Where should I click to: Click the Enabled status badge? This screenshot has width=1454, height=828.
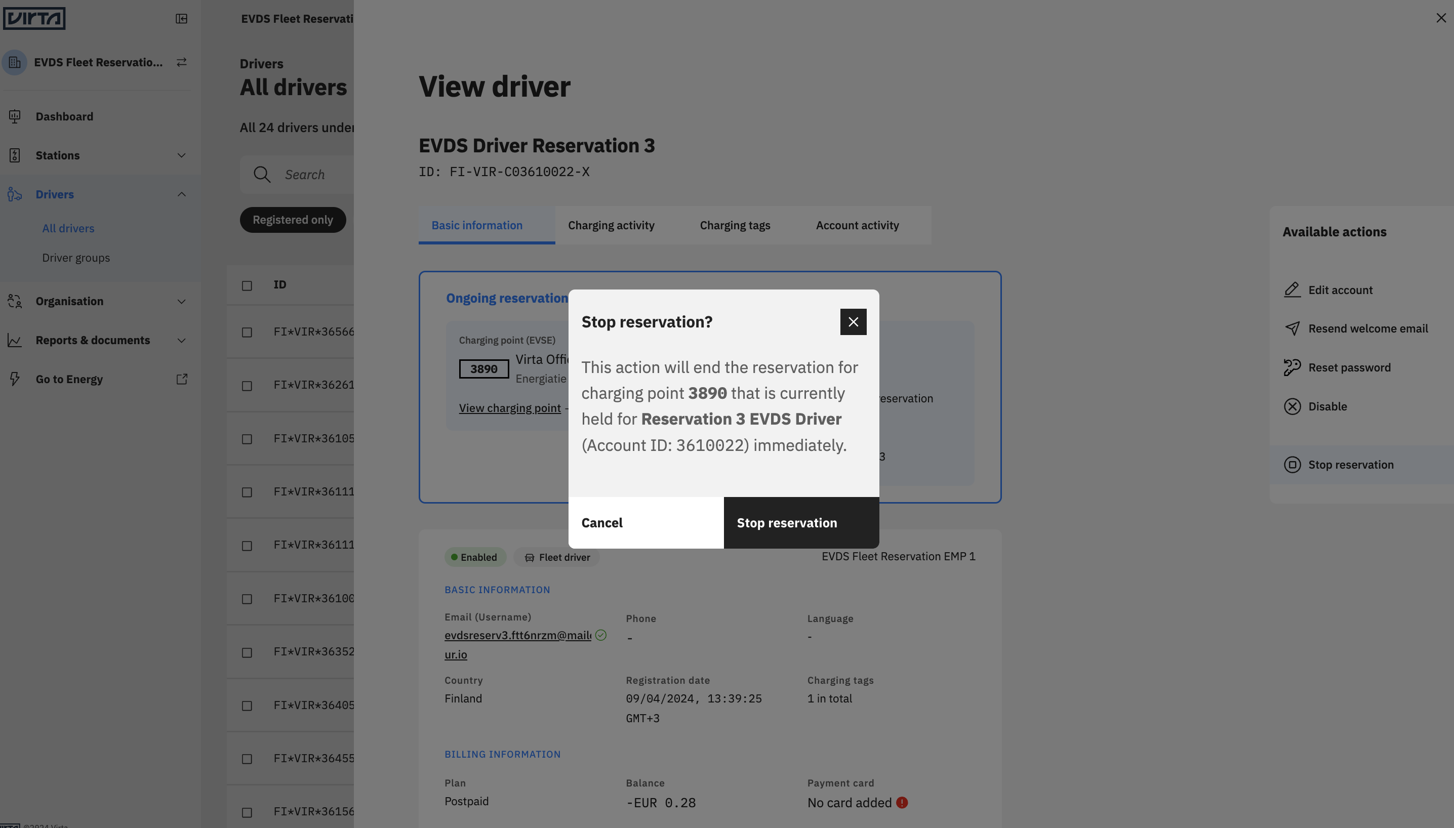click(x=475, y=557)
